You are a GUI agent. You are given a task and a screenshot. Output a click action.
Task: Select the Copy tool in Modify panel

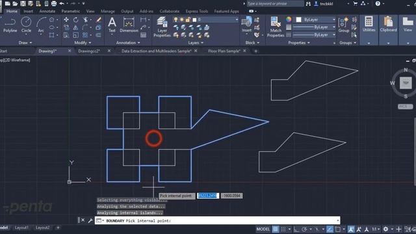66,27
